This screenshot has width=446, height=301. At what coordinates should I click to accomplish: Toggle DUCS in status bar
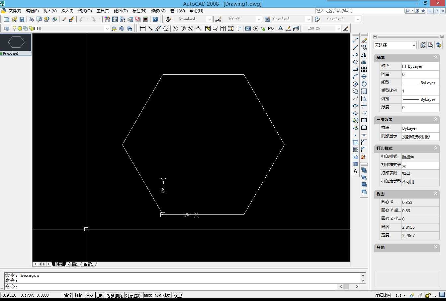tap(148, 295)
